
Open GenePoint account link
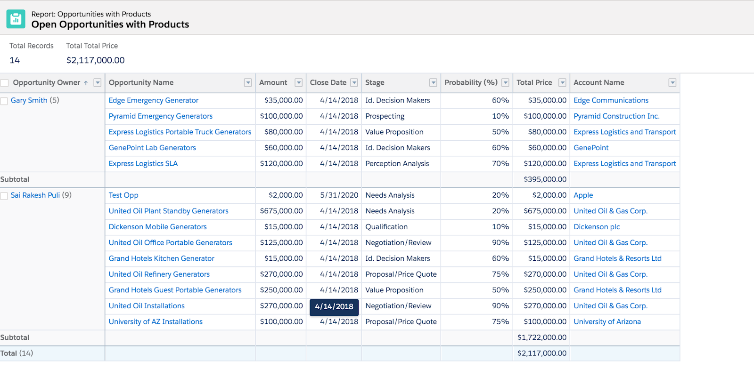[x=591, y=148]
